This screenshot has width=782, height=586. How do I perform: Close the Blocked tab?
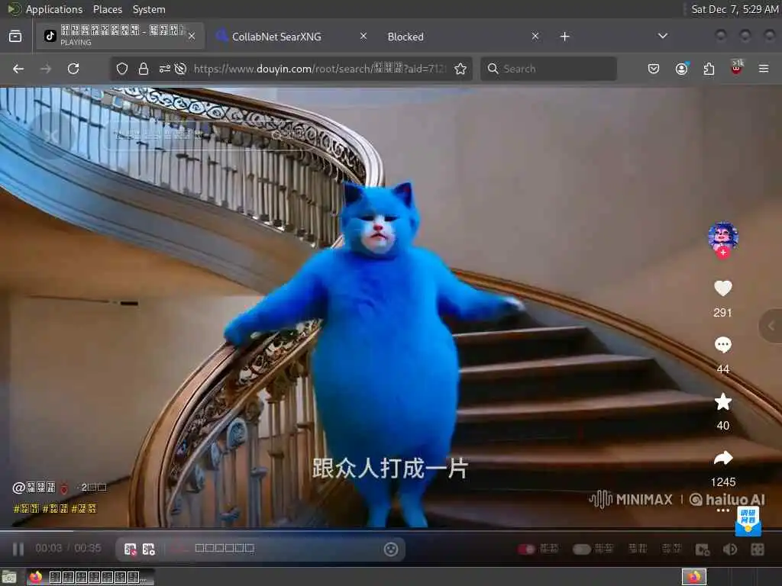click(535, 36)
